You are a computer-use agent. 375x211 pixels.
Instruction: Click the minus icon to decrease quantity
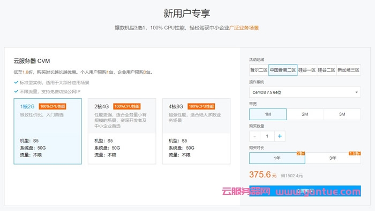coord(254,136)
